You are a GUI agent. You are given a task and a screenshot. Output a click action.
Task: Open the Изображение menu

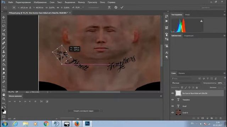pyautogui.click(x=40, y=2)
